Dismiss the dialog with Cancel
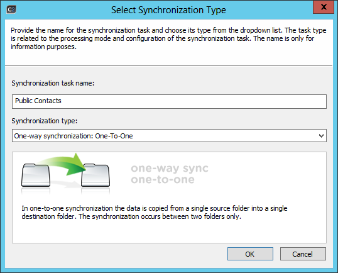Image resolution: width=338 pixels, height=273 pixels. (x=303, y=254)
